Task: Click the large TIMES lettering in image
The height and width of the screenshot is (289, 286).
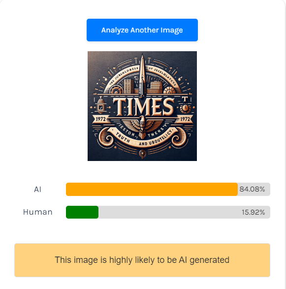Action: (143, 107)
